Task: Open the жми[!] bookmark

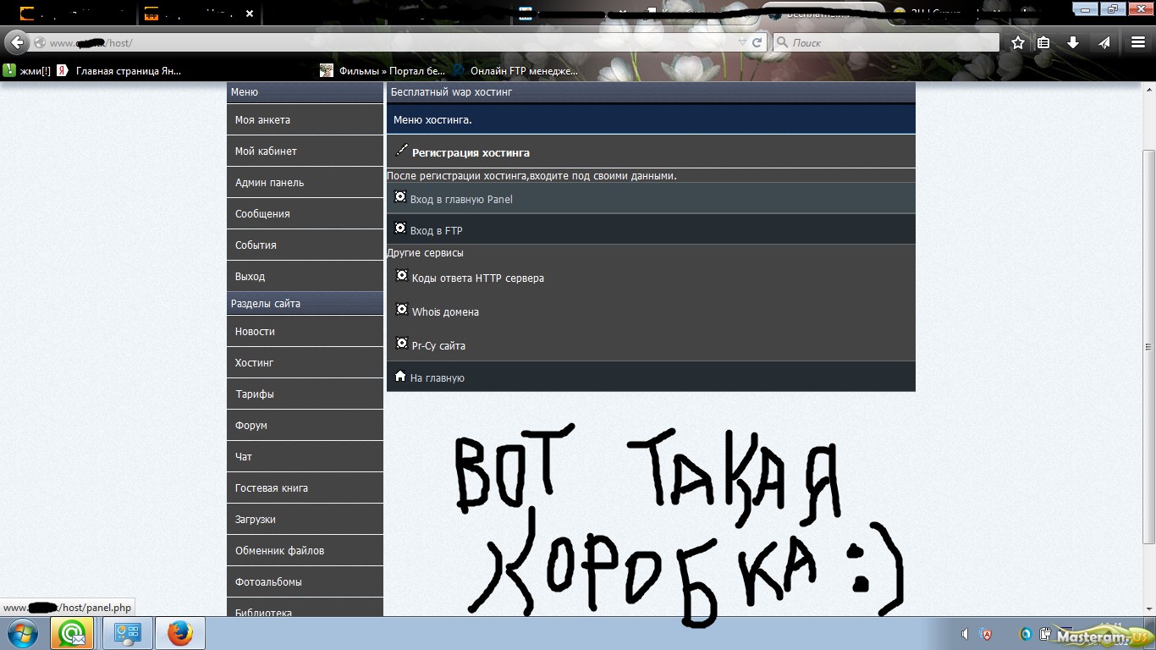Action: [27, 71]
